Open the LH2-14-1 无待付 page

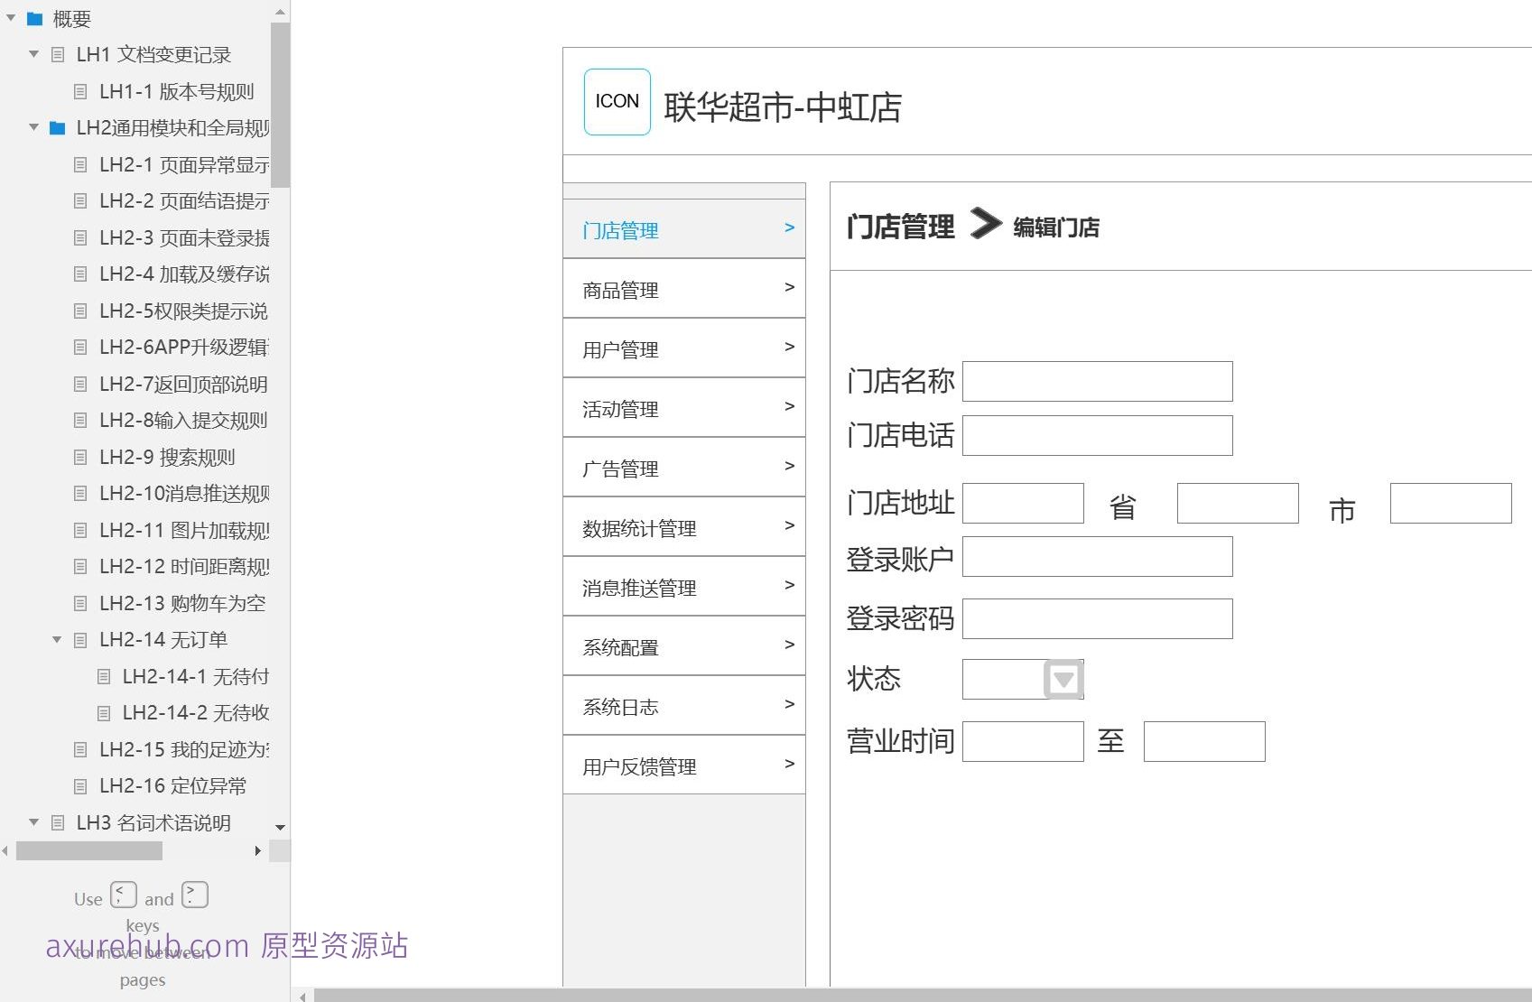196,677
